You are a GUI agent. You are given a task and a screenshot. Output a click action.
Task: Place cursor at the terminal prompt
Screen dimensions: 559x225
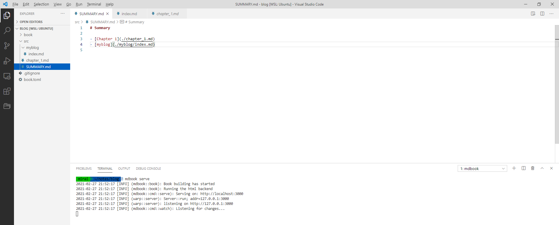coord(77,214)
